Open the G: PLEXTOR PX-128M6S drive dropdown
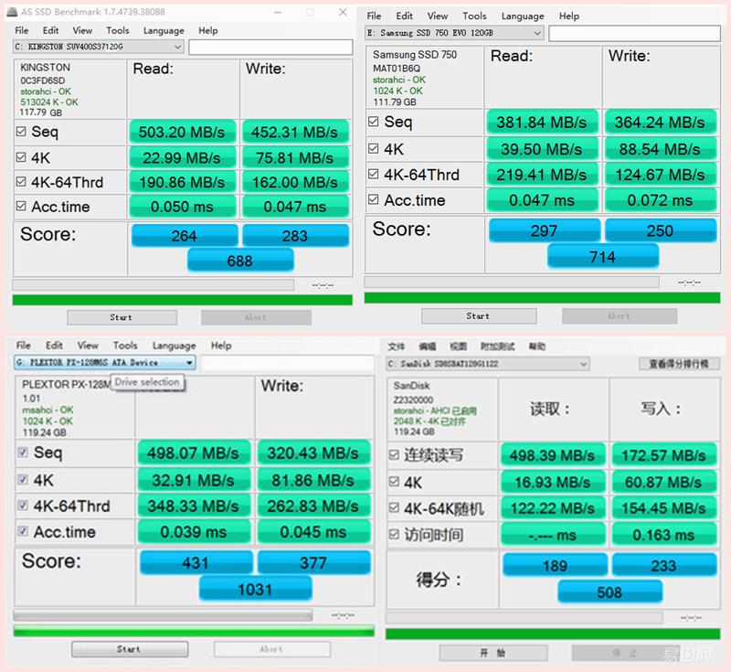Screen dimensions: 731x672 pyautogui.click(x=105, y=362)
